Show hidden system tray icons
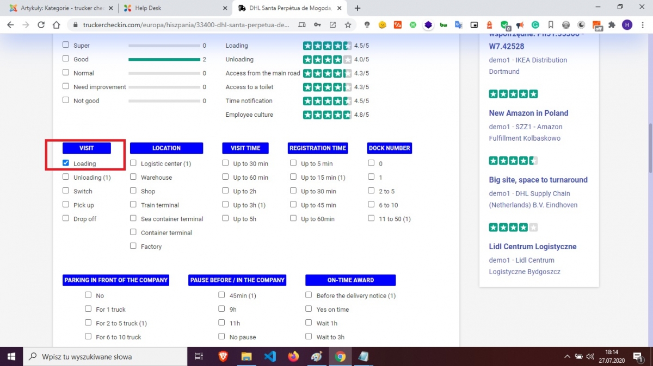653x366 pixels. pyautogui.click(x=567, y=357)
